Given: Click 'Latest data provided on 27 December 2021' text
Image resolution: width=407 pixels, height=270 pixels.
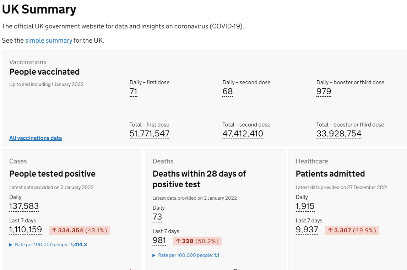Looking at the screenshot, I should click(x=342, y=188).
